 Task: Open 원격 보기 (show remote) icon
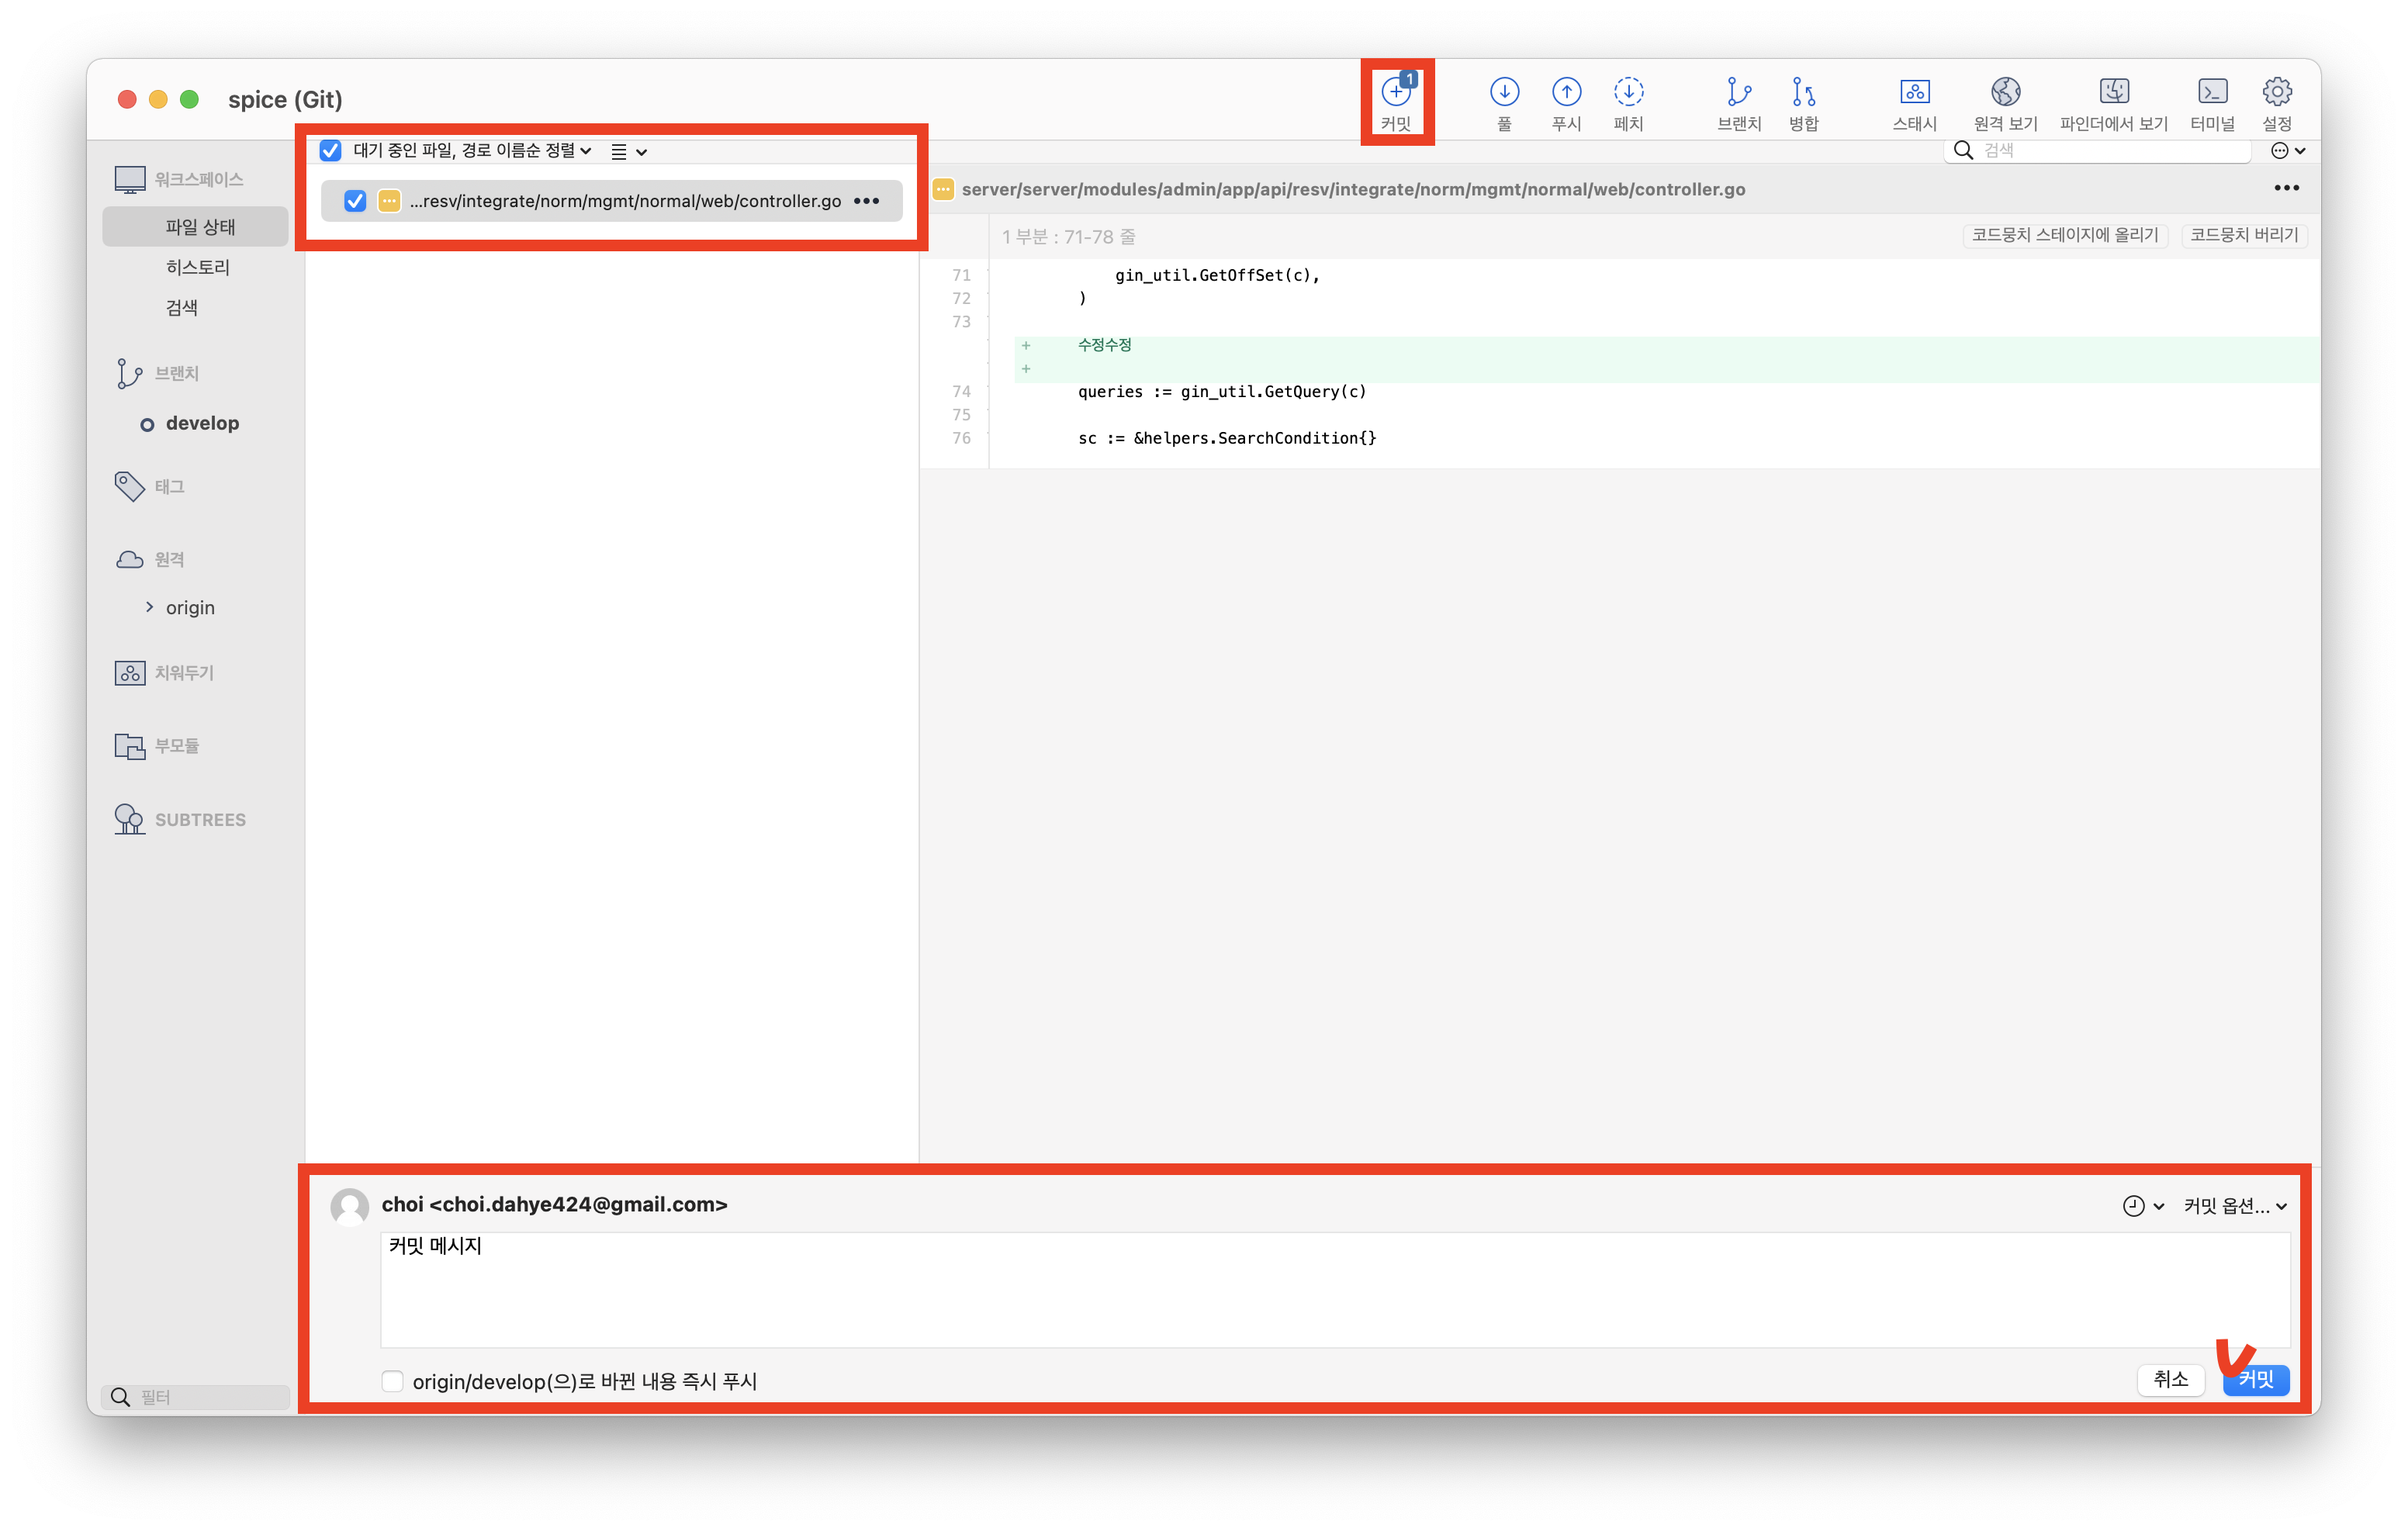(x=2005, y=92)
